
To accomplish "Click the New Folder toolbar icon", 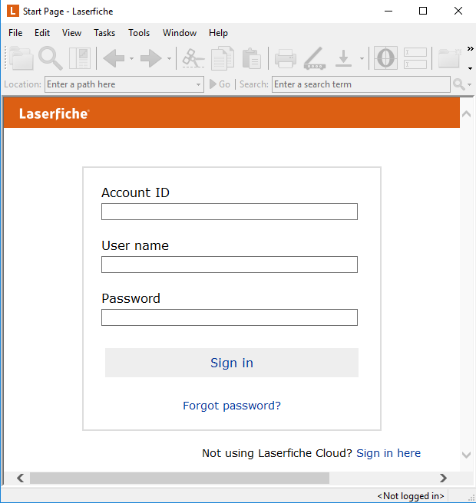I will click(x=450, y=58).
